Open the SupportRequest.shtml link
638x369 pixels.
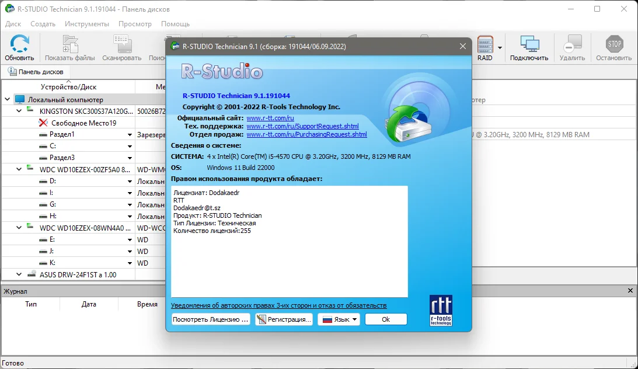(303, 126)
